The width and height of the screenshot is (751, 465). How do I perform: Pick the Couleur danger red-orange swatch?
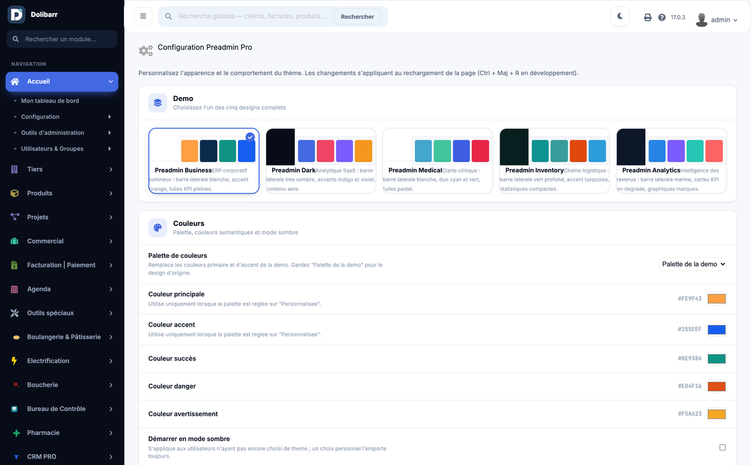pyautogui.click(x=717, y=387)
